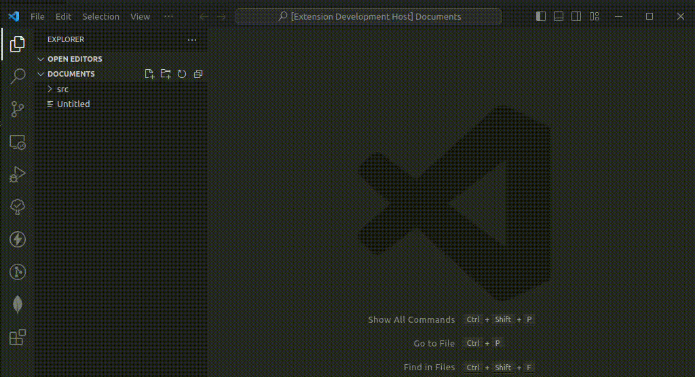This screenshot has width=695, height=377.
Task: Toggle the bottom panel
Action: [x=559, y=16]
